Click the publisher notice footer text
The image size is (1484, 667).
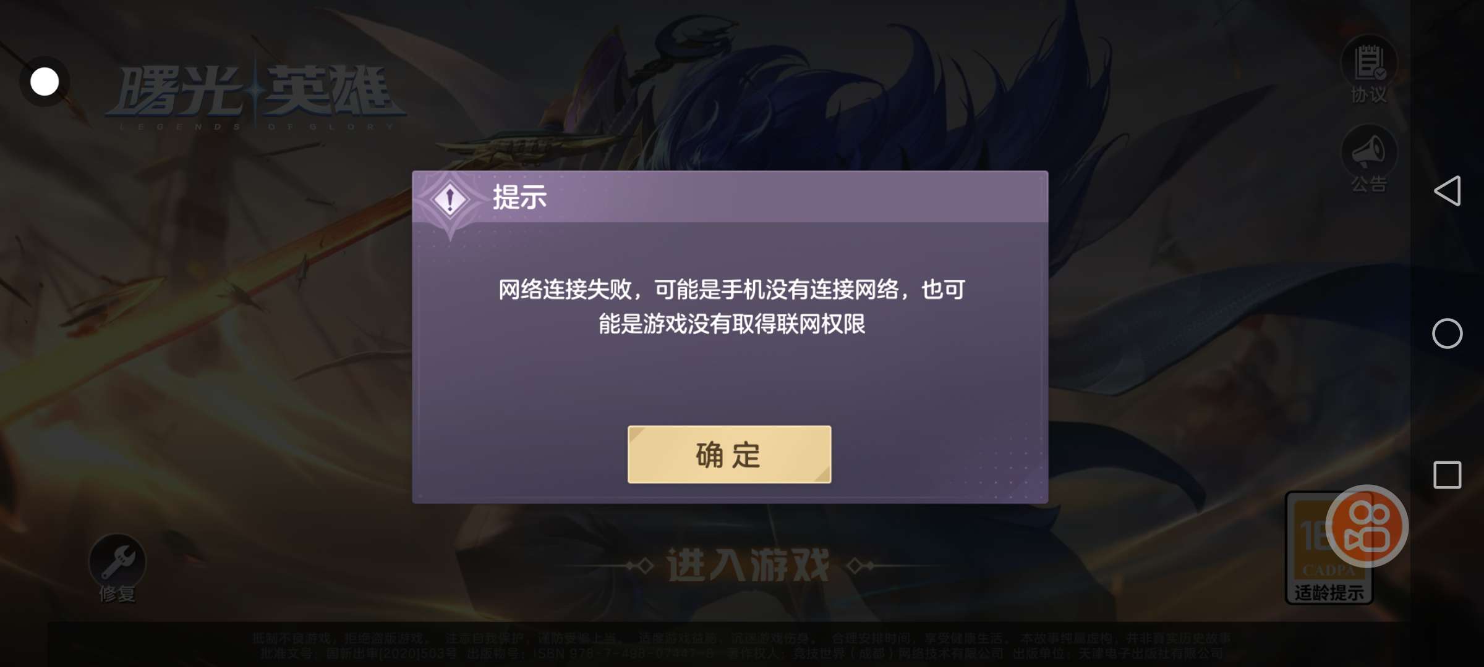pos(742,645)
